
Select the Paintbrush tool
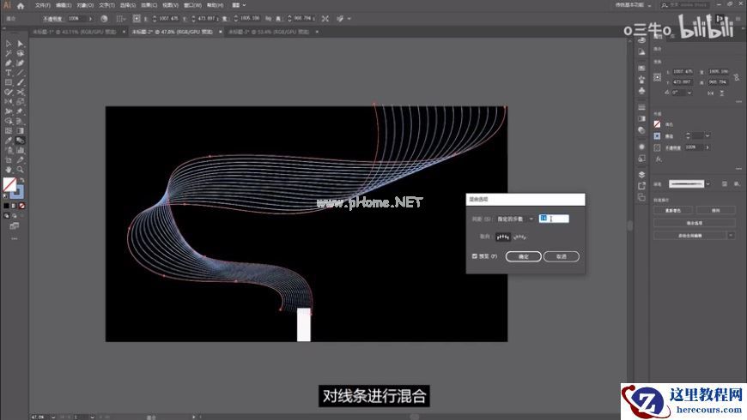[x=21, y=82]
